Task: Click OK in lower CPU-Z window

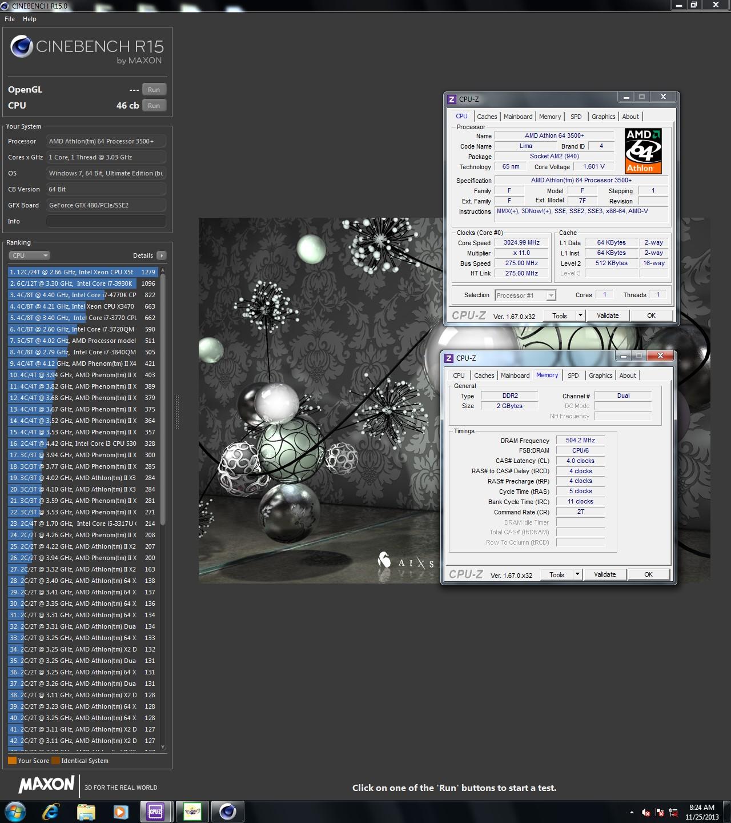Action: tap(648, 574)
